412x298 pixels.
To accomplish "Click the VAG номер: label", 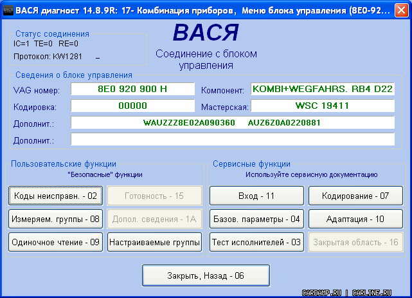I will (37, 91).
